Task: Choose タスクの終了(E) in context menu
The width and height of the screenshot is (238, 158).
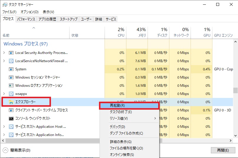Action: click(129, 112)
